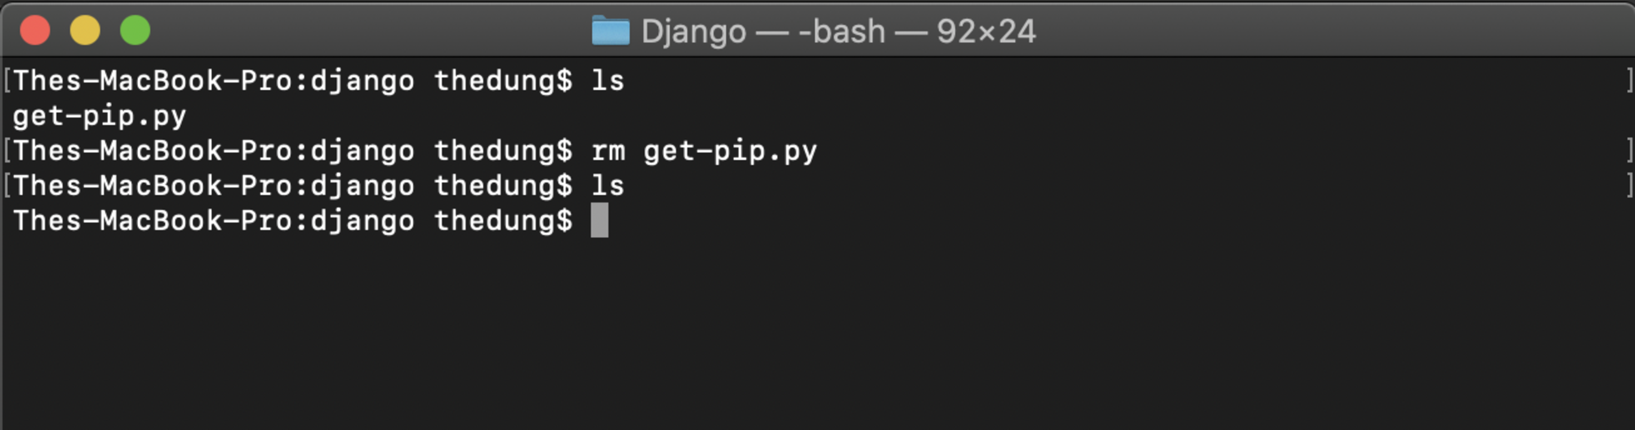The height and width of the screenshot is (430, 1635).
Task: Click the block cursor at the last prompt
Action: [x=599, y=220]
